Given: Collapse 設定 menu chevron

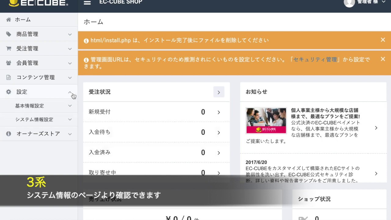Looking at the screenshot, I should pyautogui.click(x=70, y=92).
